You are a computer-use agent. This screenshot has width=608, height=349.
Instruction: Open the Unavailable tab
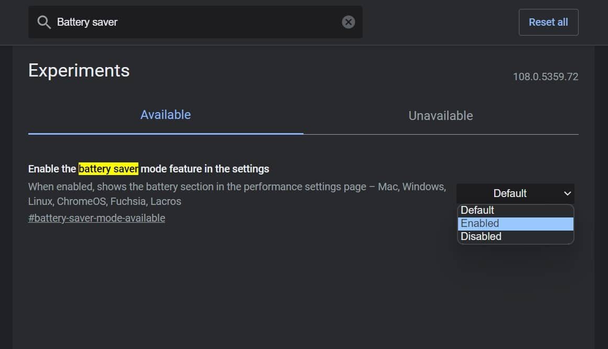pos(440,116)
